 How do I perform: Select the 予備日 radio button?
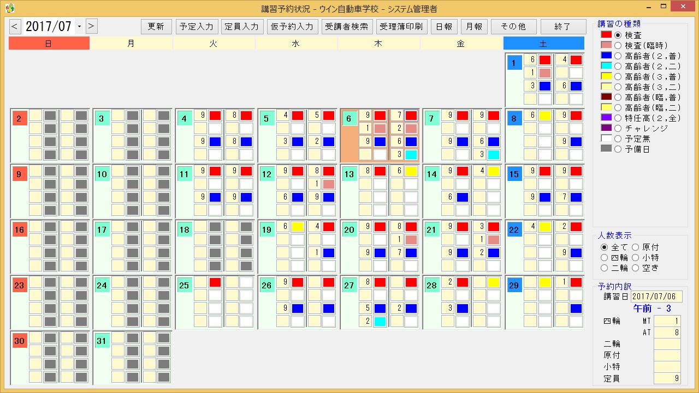click(618, 149)
